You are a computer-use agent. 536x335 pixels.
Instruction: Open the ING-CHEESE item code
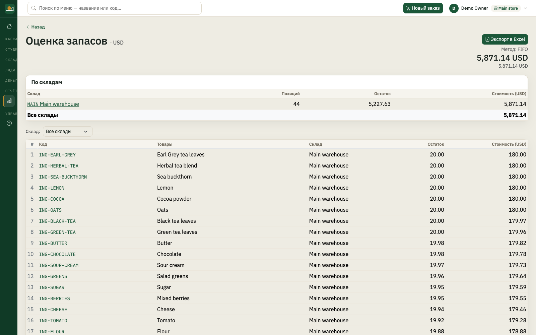coord(53,310)
